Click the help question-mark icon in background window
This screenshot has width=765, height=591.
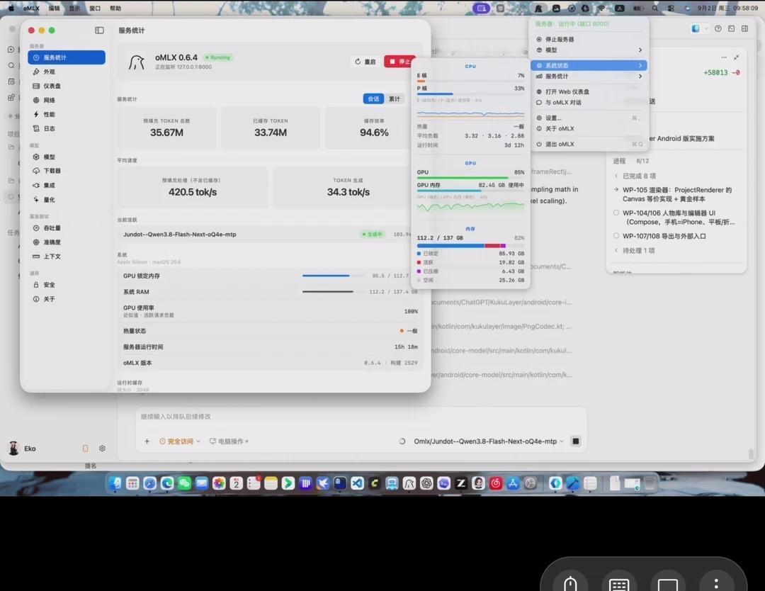(x=718, y=29)
